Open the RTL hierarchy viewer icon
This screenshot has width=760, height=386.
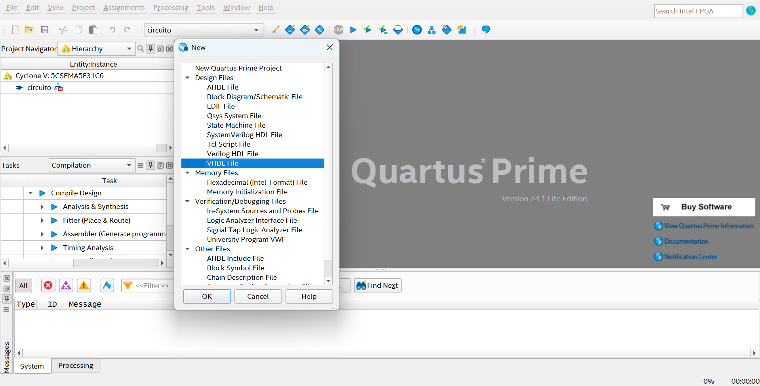tap(432, 30)
